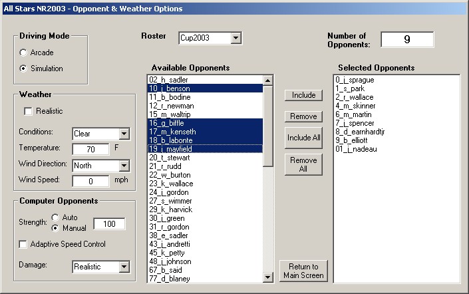Viewport: 469px width, 294px height.
Task: Select 20_t_stewart in Available Opponents
Action: (205, 158)
